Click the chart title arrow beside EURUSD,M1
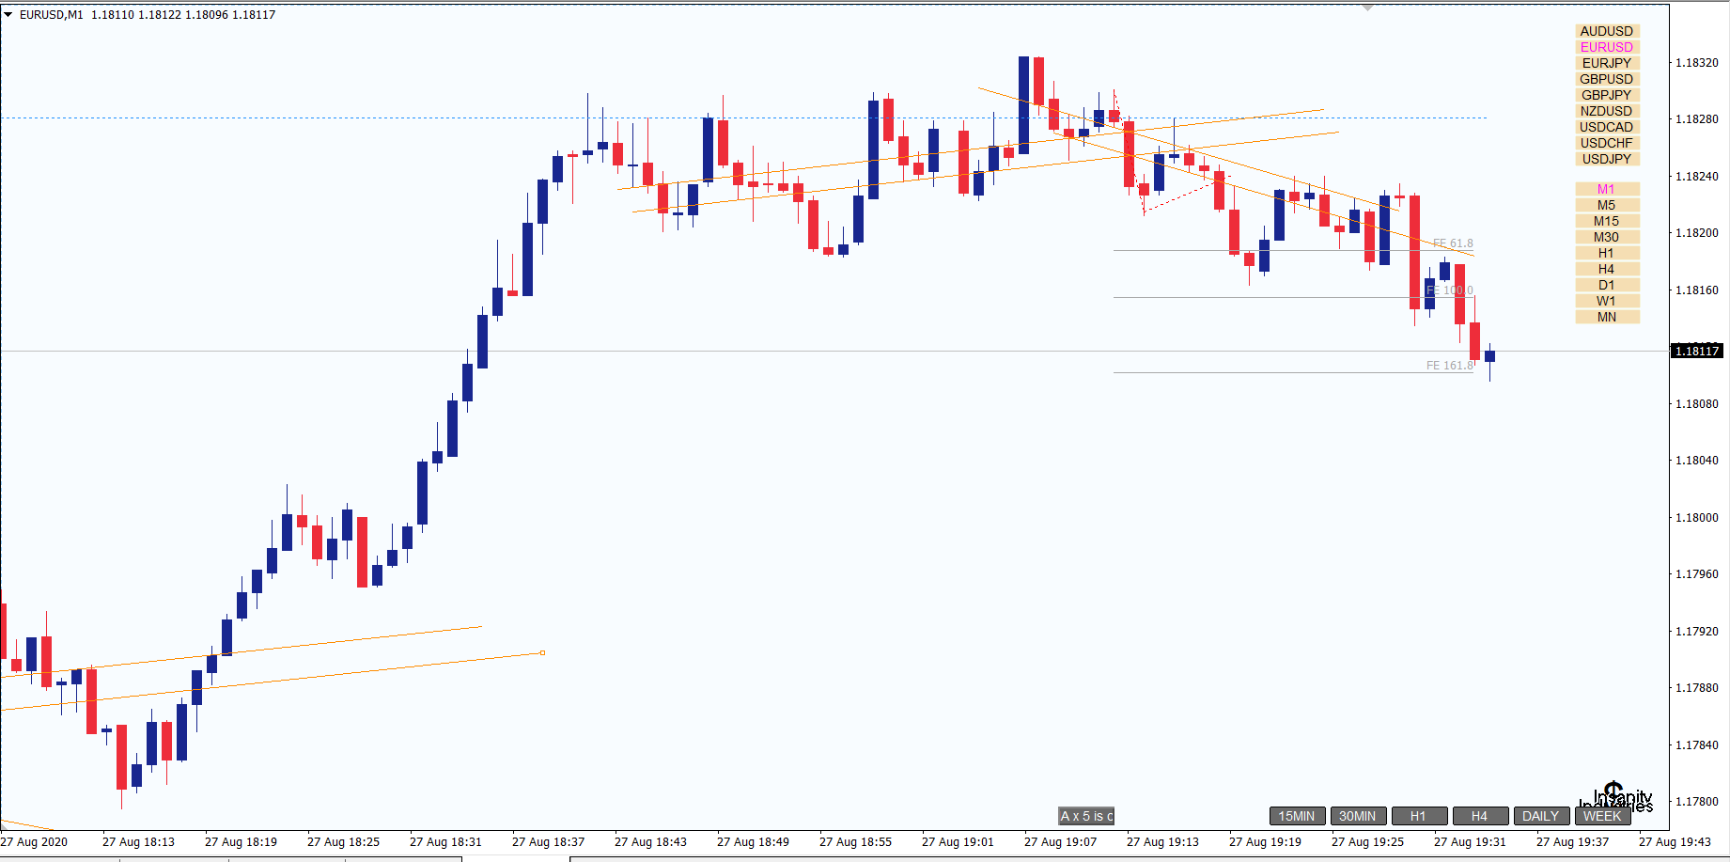Screen dimensions: 1730x862 click(8, 15)
